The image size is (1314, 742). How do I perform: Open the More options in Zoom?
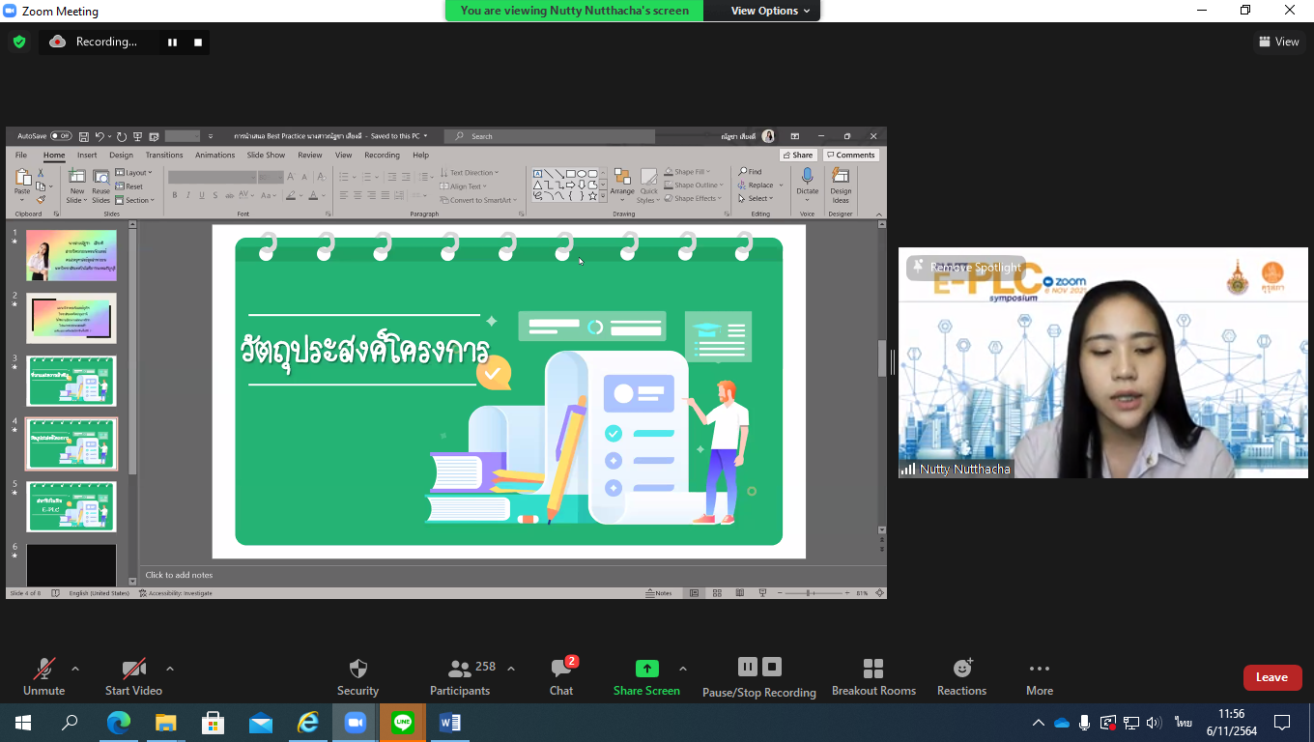(1040, 676)
